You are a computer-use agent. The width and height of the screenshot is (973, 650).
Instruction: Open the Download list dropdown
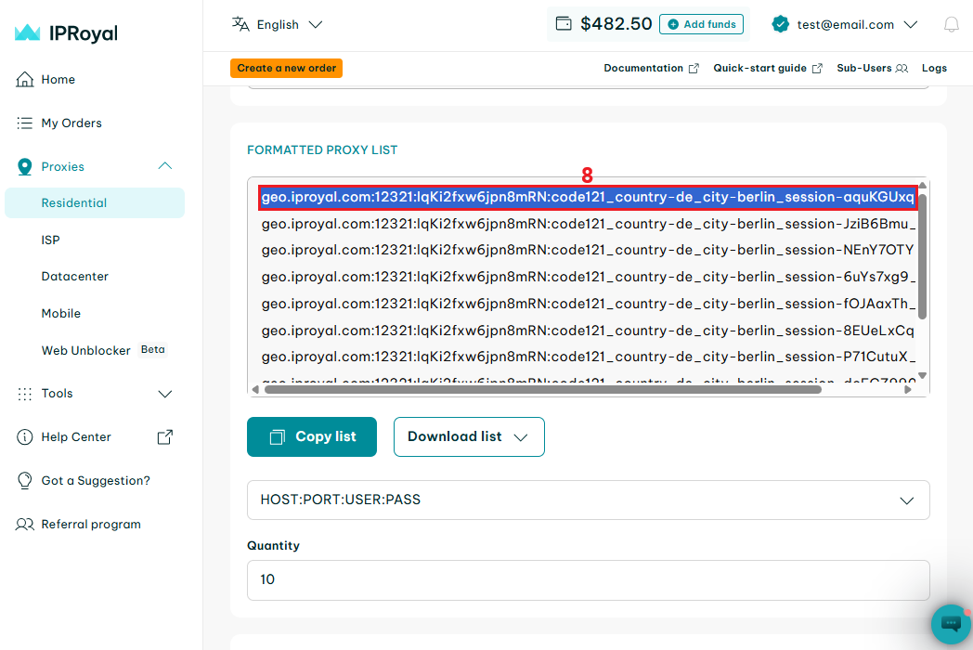[469, 437]
